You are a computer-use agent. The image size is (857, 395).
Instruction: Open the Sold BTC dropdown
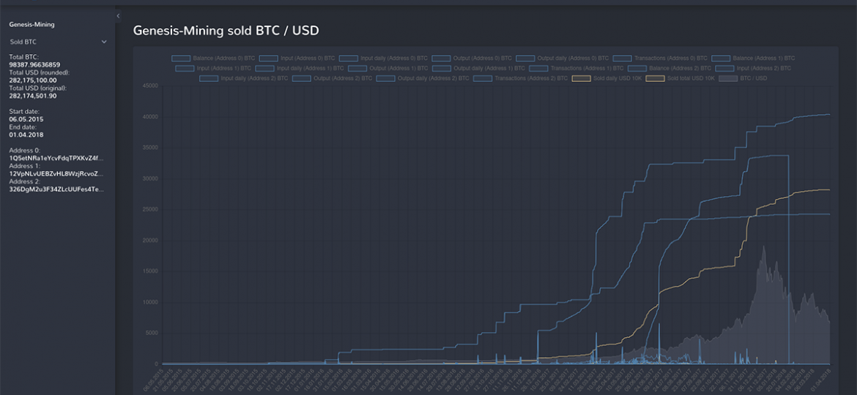pyautogui.click(x=58, y=42)
